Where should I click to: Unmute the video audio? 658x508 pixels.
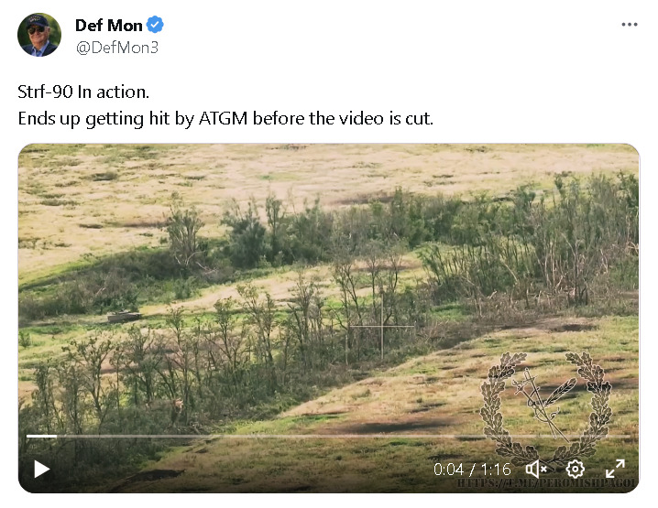tap(536, 469)
